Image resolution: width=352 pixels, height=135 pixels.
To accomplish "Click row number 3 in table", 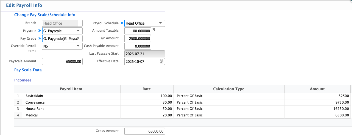I will (18, 109).
